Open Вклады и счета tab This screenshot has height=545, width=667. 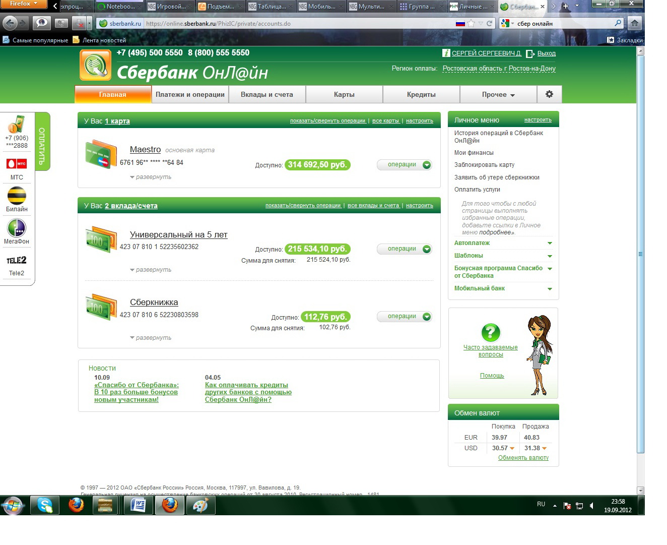pyautogui.click(x=267, y=94)
